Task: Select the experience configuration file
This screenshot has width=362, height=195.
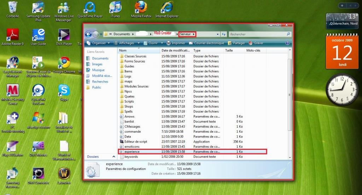Action: click(192, 152)
